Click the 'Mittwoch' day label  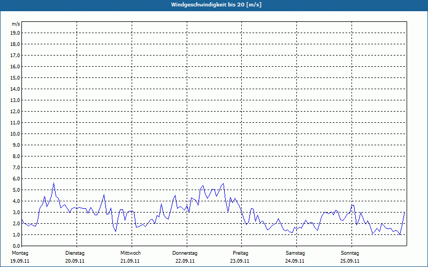131,253
